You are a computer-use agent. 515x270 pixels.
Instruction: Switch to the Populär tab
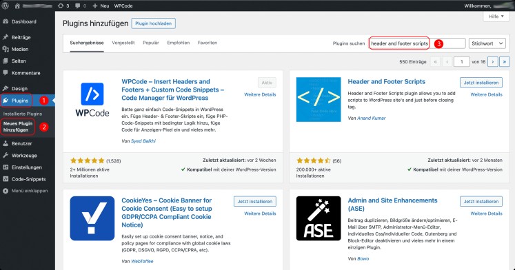151,43
